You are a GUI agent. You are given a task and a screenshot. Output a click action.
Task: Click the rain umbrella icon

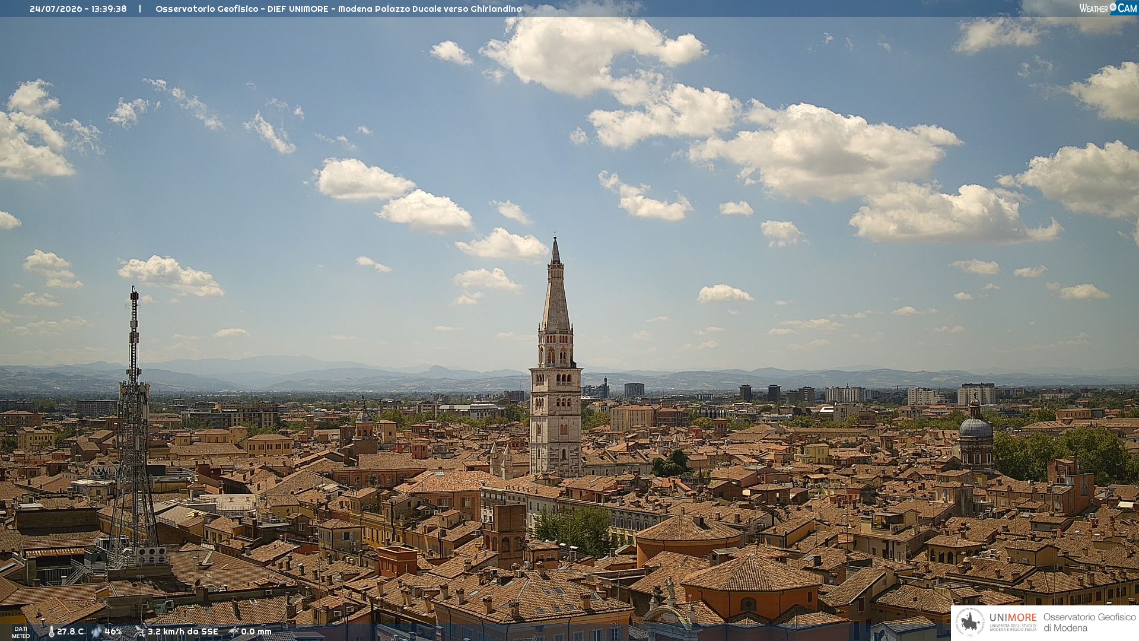(234, 632)
